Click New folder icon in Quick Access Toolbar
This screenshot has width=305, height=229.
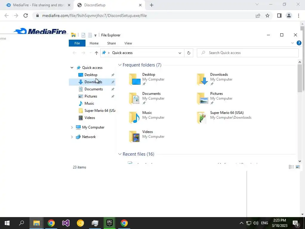pos(90,35)
